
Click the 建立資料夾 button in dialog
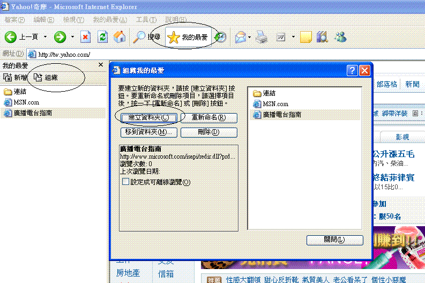pyautogui.click(x=148, y=117)
